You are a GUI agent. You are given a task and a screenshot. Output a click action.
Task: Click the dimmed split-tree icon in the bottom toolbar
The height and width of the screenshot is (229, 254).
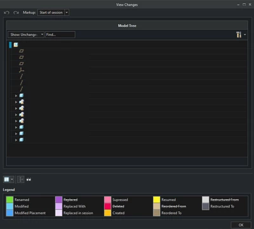(x=21, y=180)
